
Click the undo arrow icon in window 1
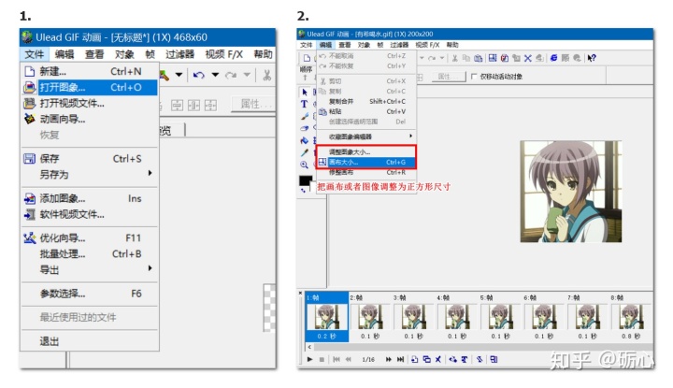point(198,76)
